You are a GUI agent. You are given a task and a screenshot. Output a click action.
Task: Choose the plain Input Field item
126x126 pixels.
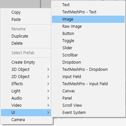coord(88,77)
